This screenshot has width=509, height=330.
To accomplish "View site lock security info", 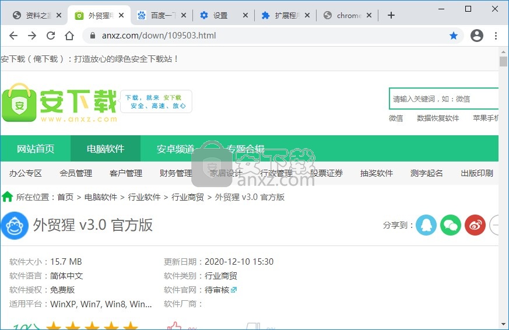I will click(x=93, y=36).
